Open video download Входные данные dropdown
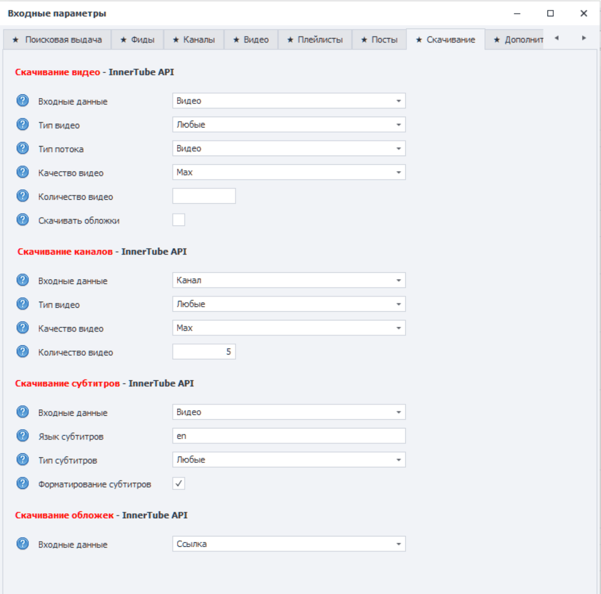601x594 pixels. 289,101
